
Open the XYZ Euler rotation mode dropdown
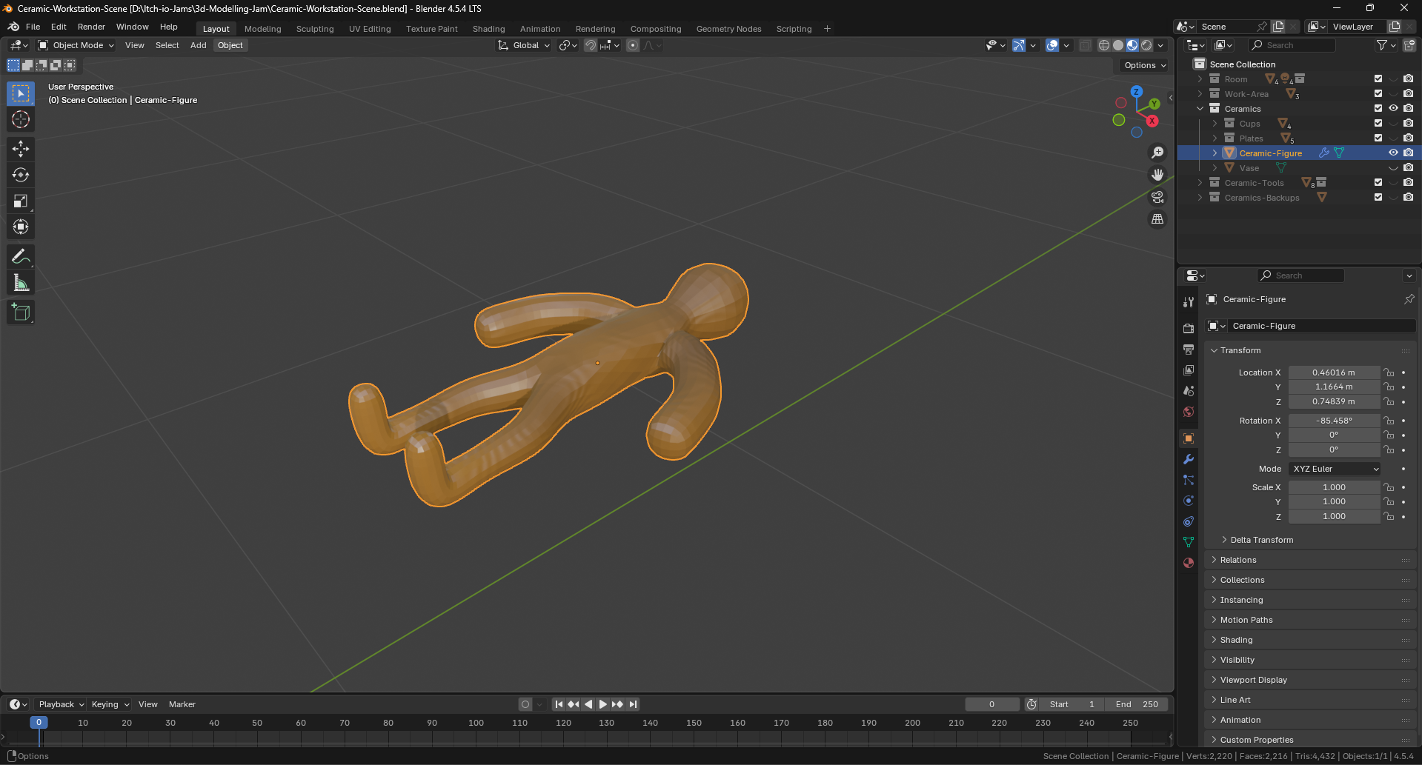click(x=1335, y=469)
